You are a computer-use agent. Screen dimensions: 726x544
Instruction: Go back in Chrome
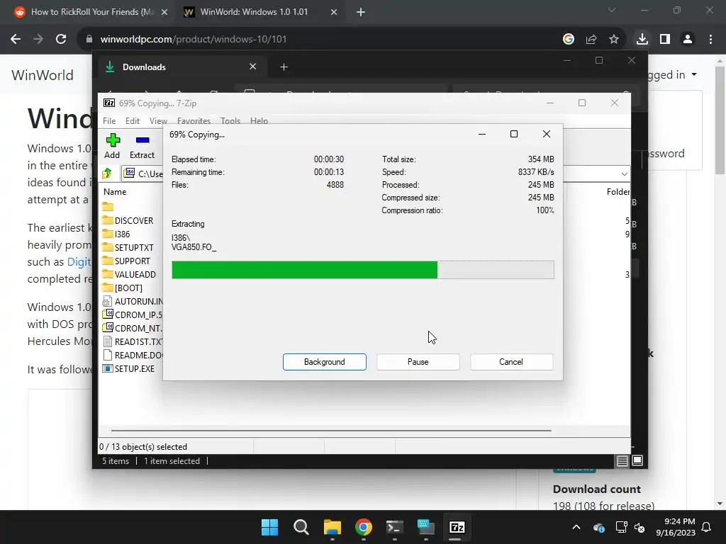(16, 40)
